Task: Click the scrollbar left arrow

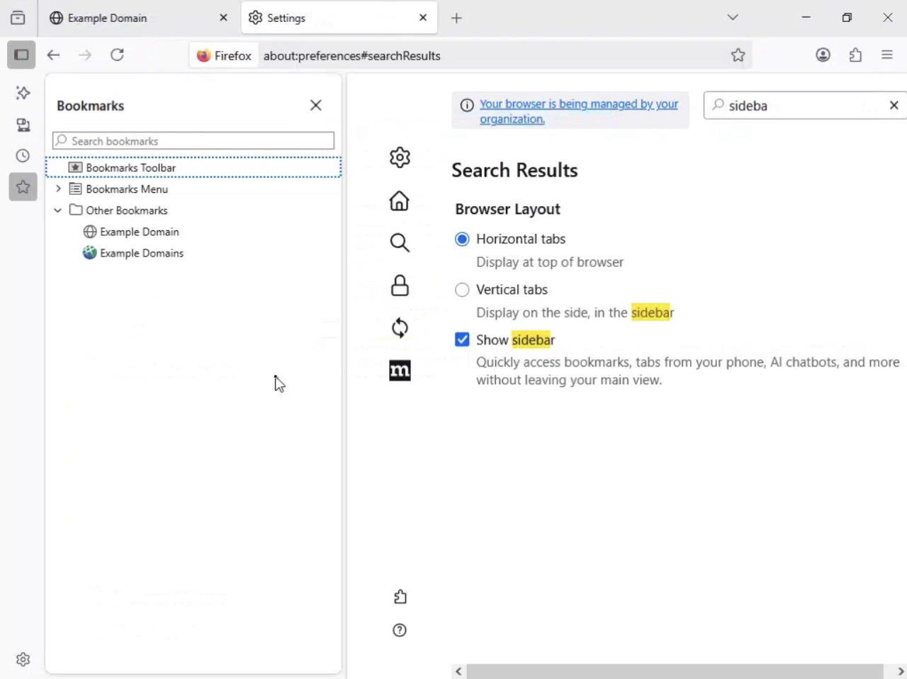Action: (459, 671)
